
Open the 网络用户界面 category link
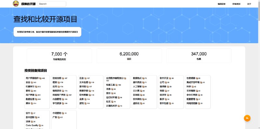coord(59,95)
